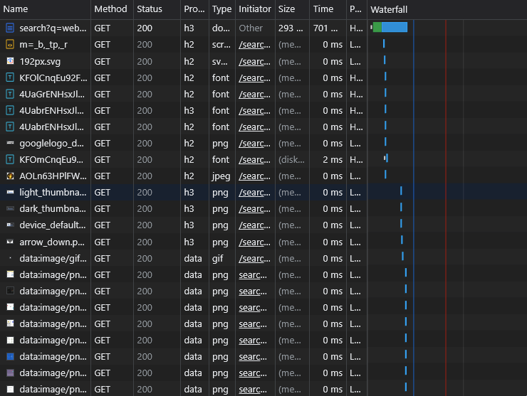Screen dimensions: 527x396
Task: Sort requests by the Name column header
Action: click(x=16, y=9)
